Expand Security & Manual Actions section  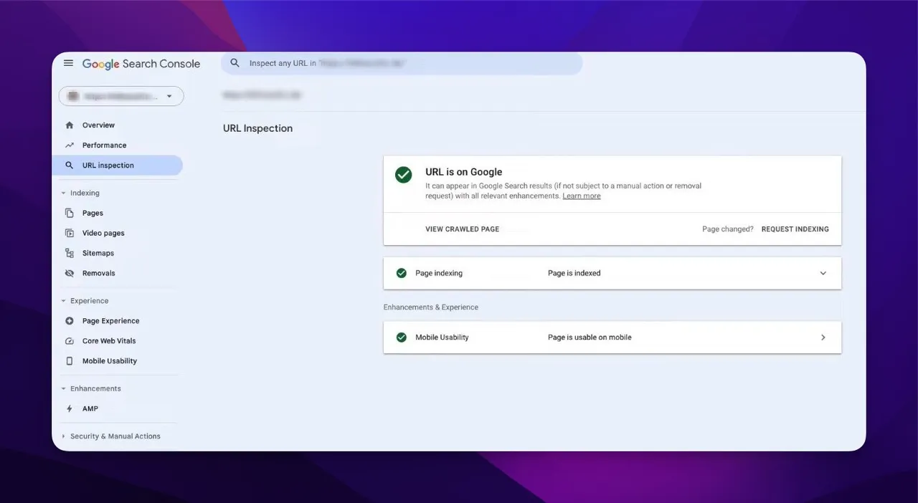click(x=110, y=436)
